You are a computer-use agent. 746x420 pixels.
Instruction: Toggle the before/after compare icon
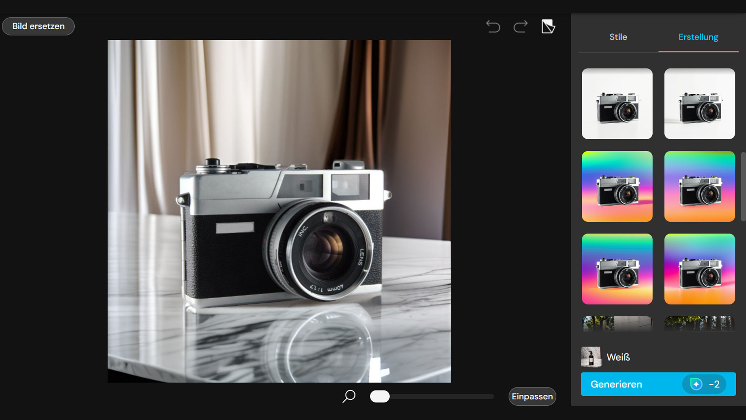[548, 26]
